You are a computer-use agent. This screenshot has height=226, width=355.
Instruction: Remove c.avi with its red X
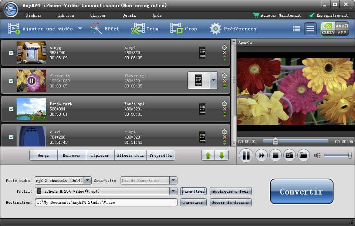[x=224, y=137]
